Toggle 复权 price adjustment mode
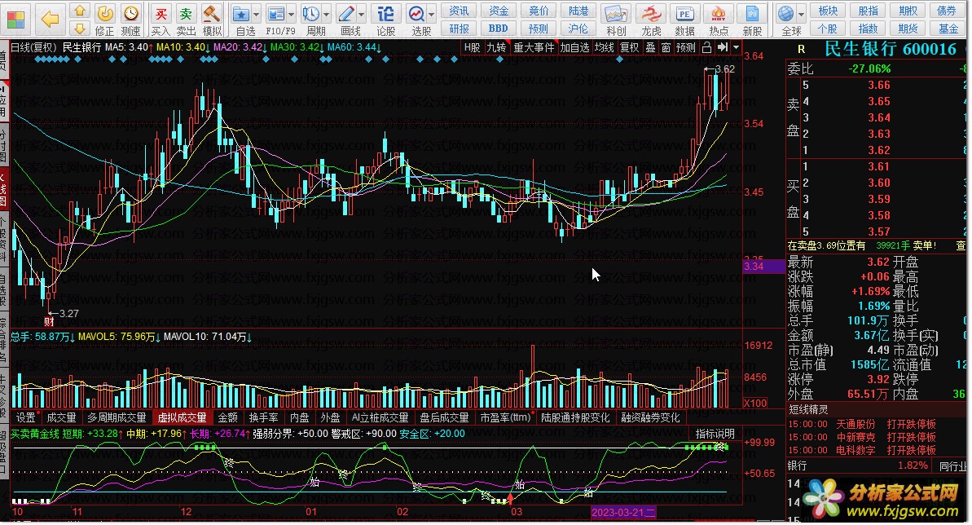This screenshot has width=972, height=525. (x=629, y=47)
